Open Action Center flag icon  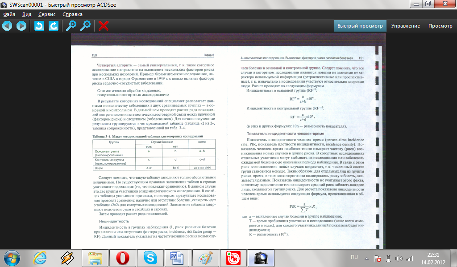pyautogui.click(x=377, y=258)
